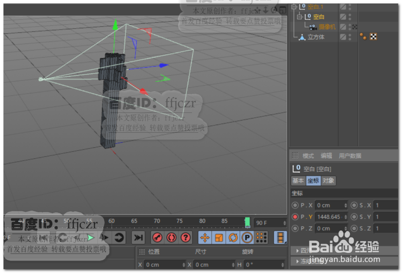Select the 立方体 object name
The width and height of the screenshot is (402, 273).
point(316,37)
